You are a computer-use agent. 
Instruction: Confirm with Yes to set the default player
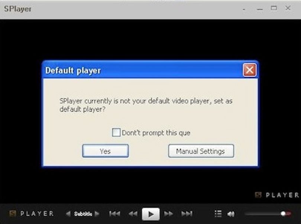[106, 151]
